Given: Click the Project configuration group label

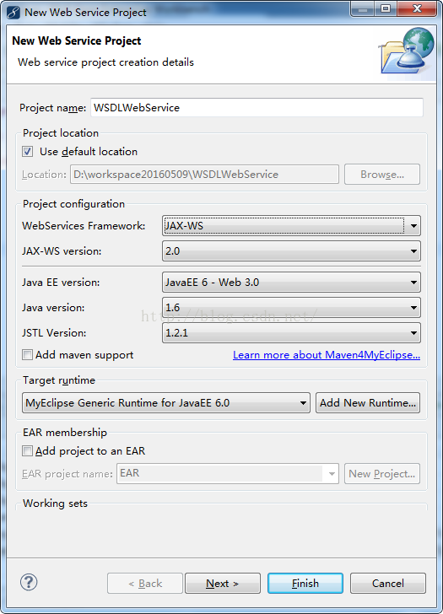Looking at the screenshot, I should pyautogui.click(x=73, y=204).
